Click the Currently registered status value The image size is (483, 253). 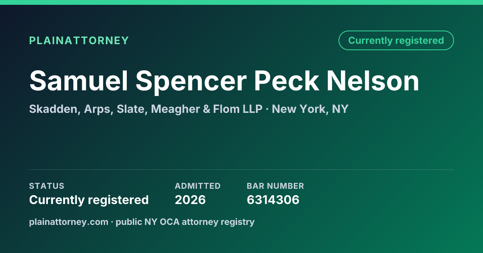(89, 200)
